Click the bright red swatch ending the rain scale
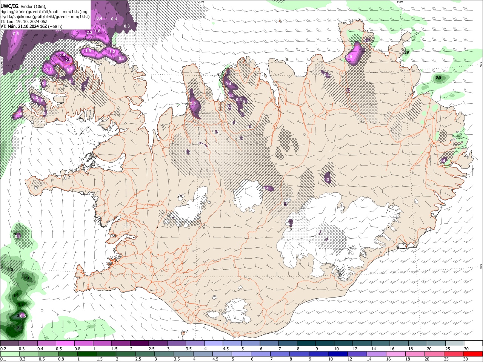Viewport: 483px width, 362px height. click(473, 354)
